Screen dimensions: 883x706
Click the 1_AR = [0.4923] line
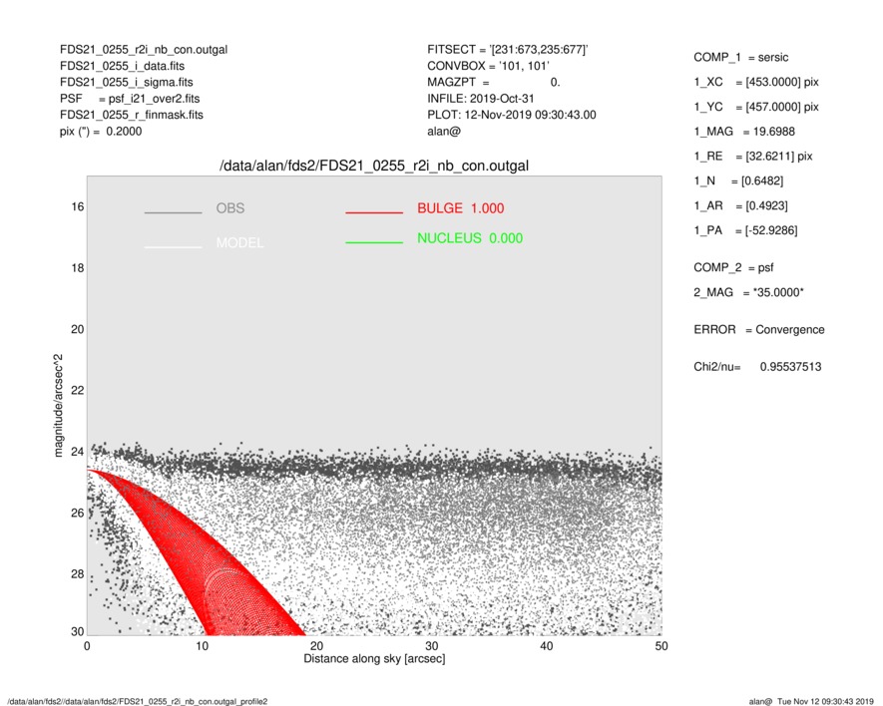740,206
